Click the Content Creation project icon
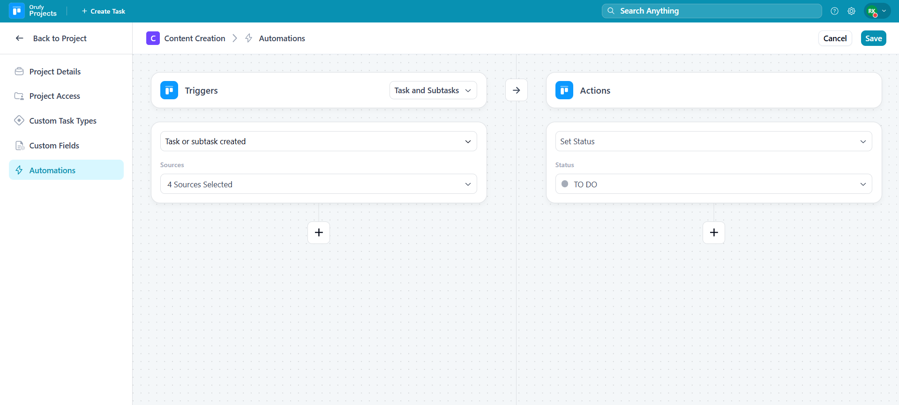The height and width of the screenshot is (405, 899). point(153,38)
